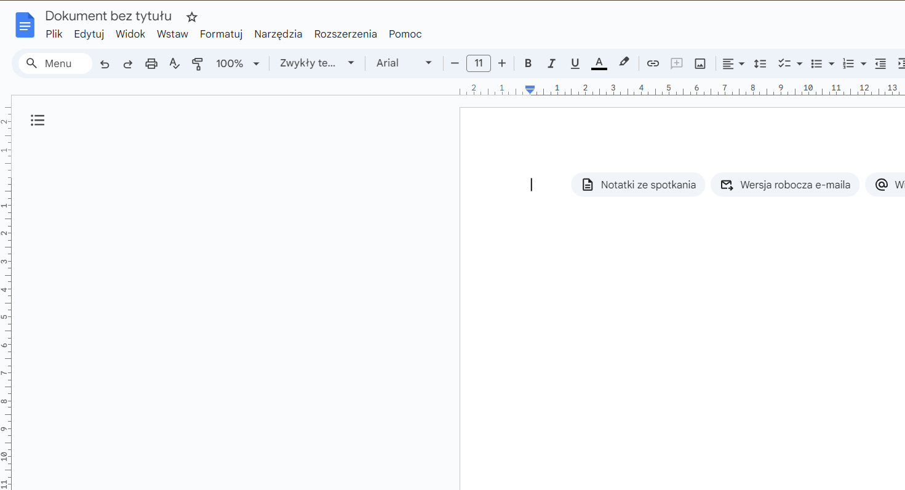
Task: Open the Arial font dropdown
Action: tap(404, 63)
